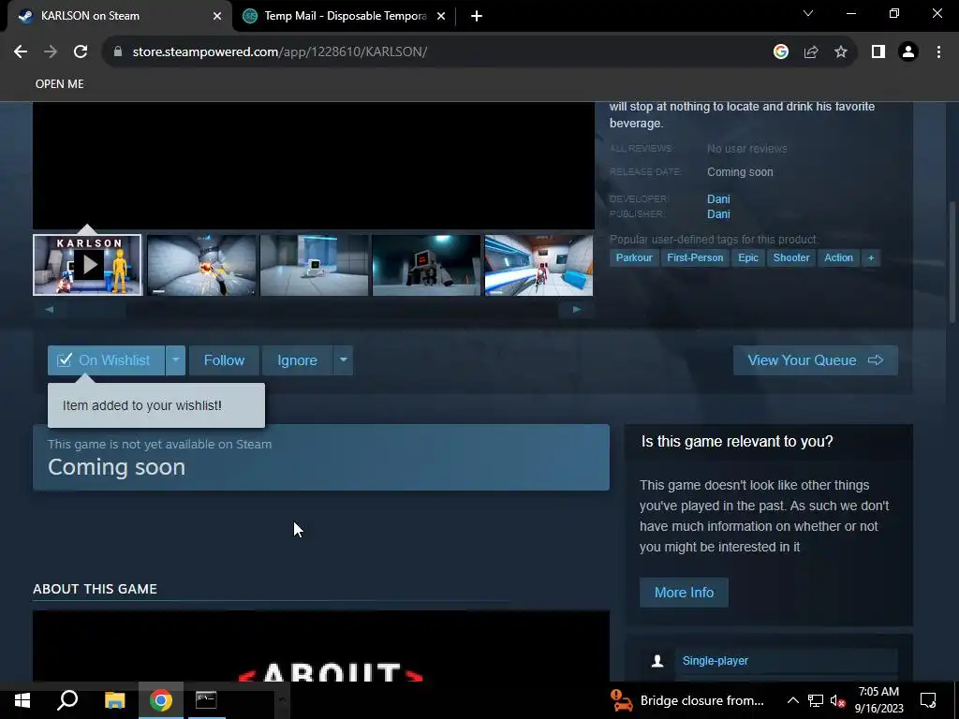This screenshot has width=959, height=719.
Task: Open the Dani developer link
Action: click(x=718, y=198)
